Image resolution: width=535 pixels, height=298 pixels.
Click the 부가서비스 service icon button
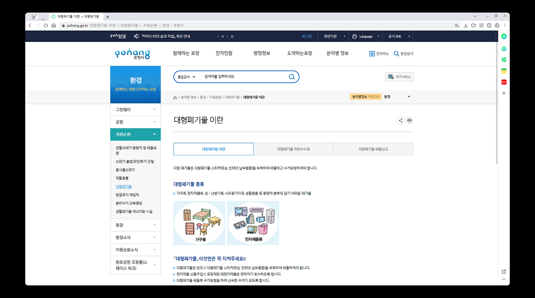click(x=399, y=77)
